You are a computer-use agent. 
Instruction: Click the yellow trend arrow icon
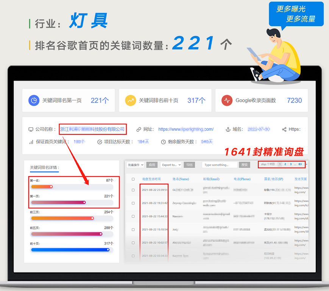click(131, 101)
